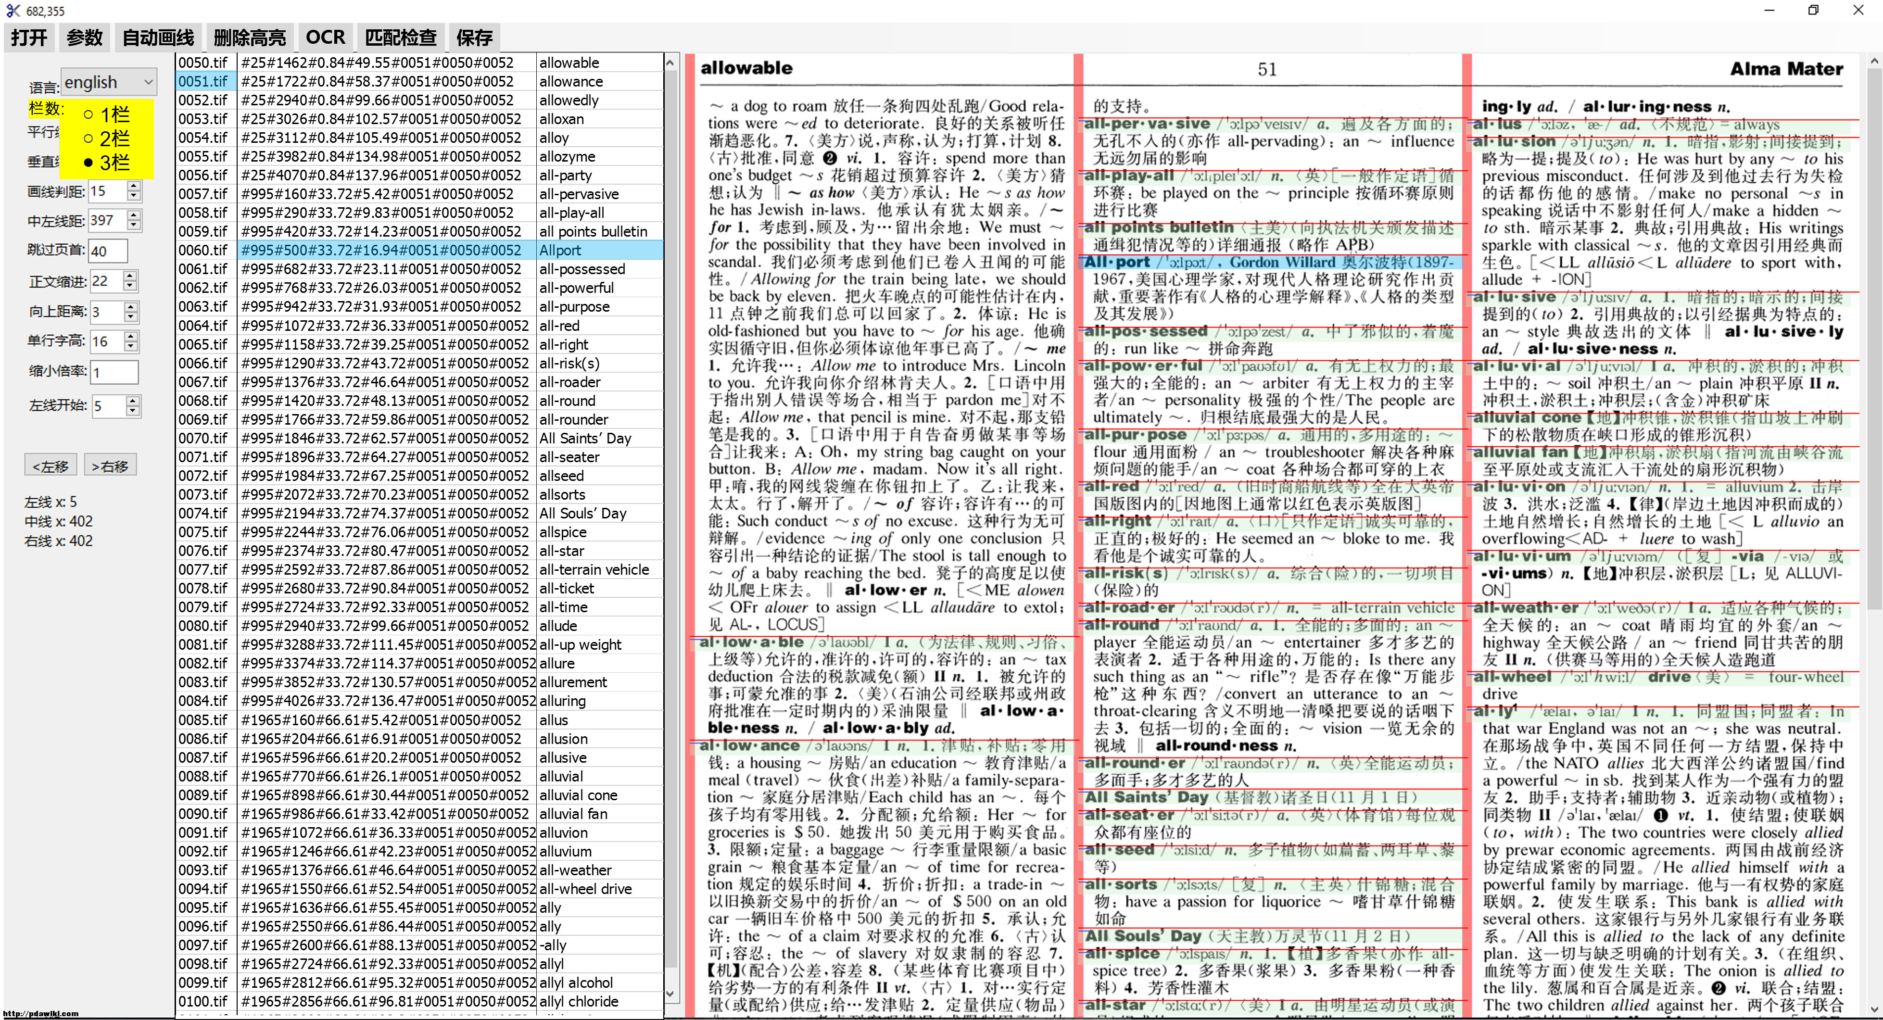Click 保存 to save
The width and height of the screenshot is (1883, 1020).
[474, 37]
